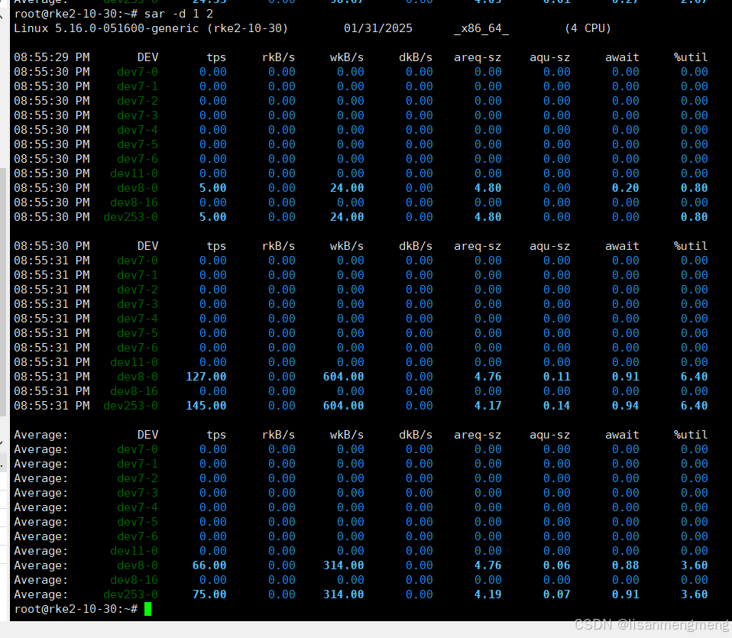Click the "aqu-sz" header in the second 08:55:30 PM header row

point(550,246)
